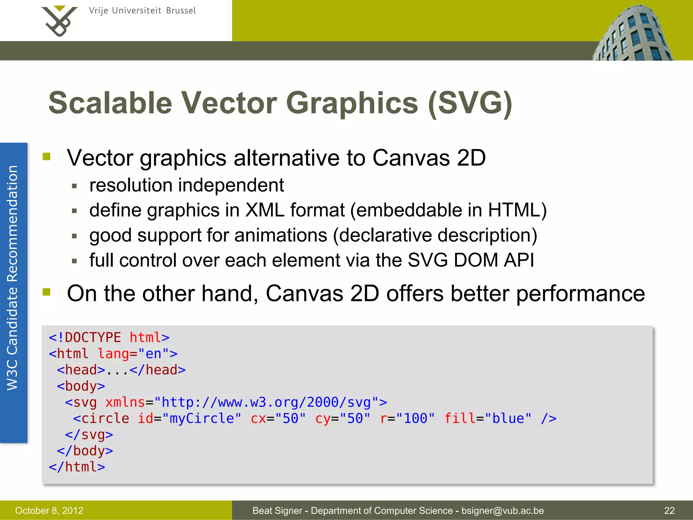The height and width of the screenshot is (520, 693).
Task: Click 'good support for animations (declarative description)'
Action: [x=313, y=235]
